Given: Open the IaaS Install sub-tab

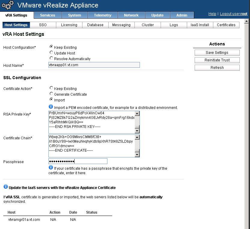Looking at the screenshot, I should (200, 25).
